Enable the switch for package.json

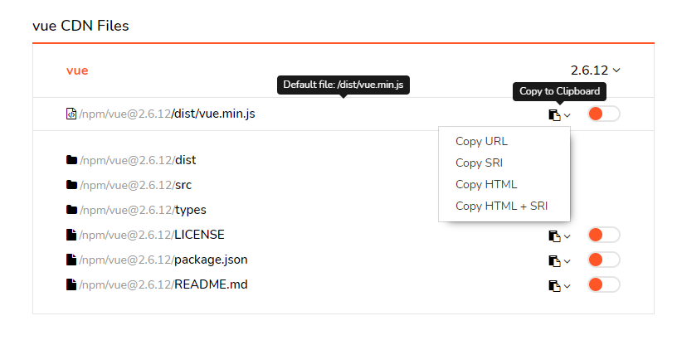(x=604, y=260)
